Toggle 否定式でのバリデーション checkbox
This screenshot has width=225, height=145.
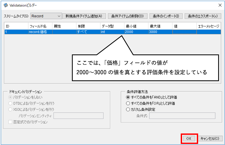point(10,122)
